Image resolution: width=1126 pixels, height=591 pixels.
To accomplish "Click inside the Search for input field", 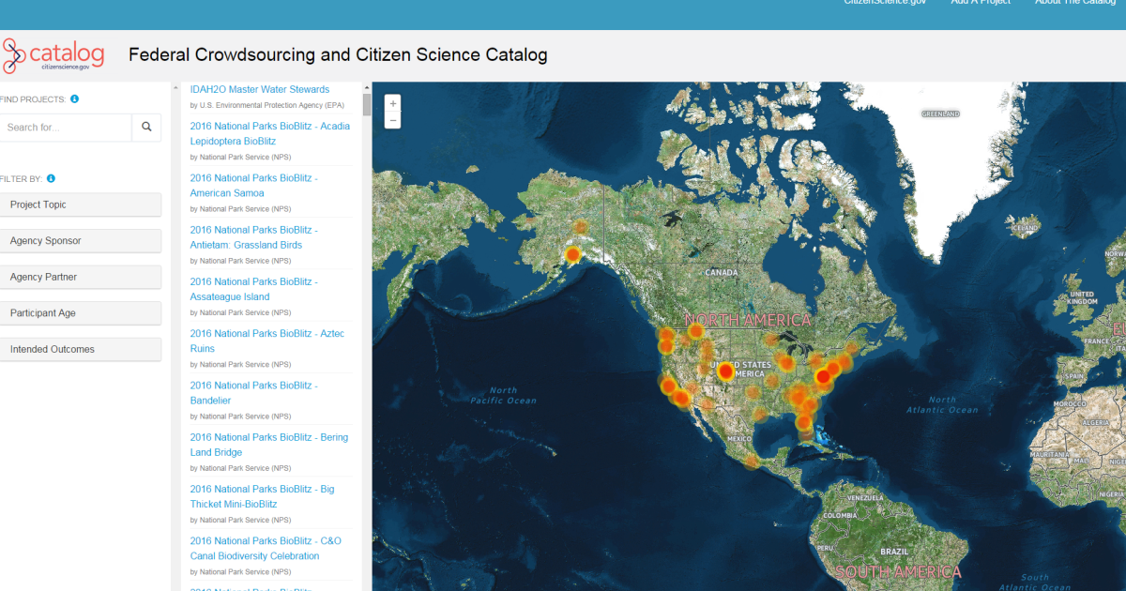I will 66,127.
